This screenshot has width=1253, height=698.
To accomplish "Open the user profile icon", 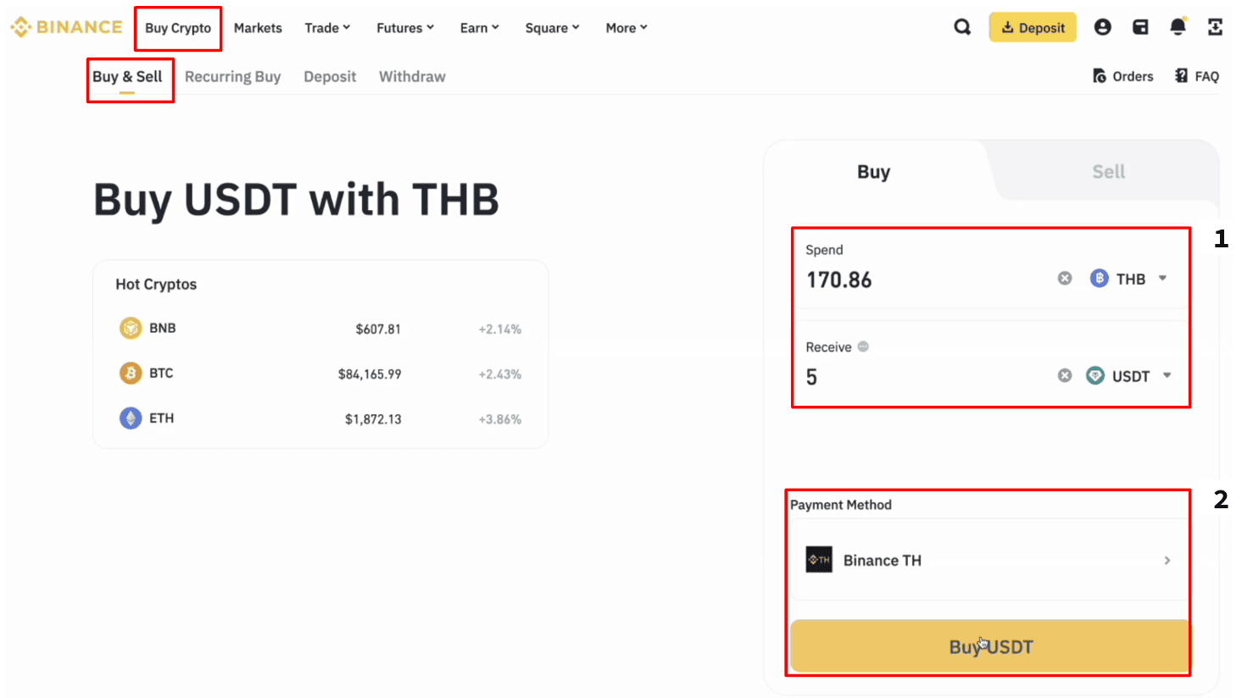I will coord(1102,27).
